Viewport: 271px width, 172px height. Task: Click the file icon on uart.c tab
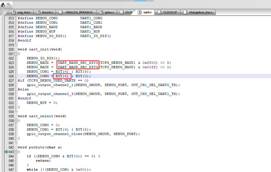(x=139, y=12)
